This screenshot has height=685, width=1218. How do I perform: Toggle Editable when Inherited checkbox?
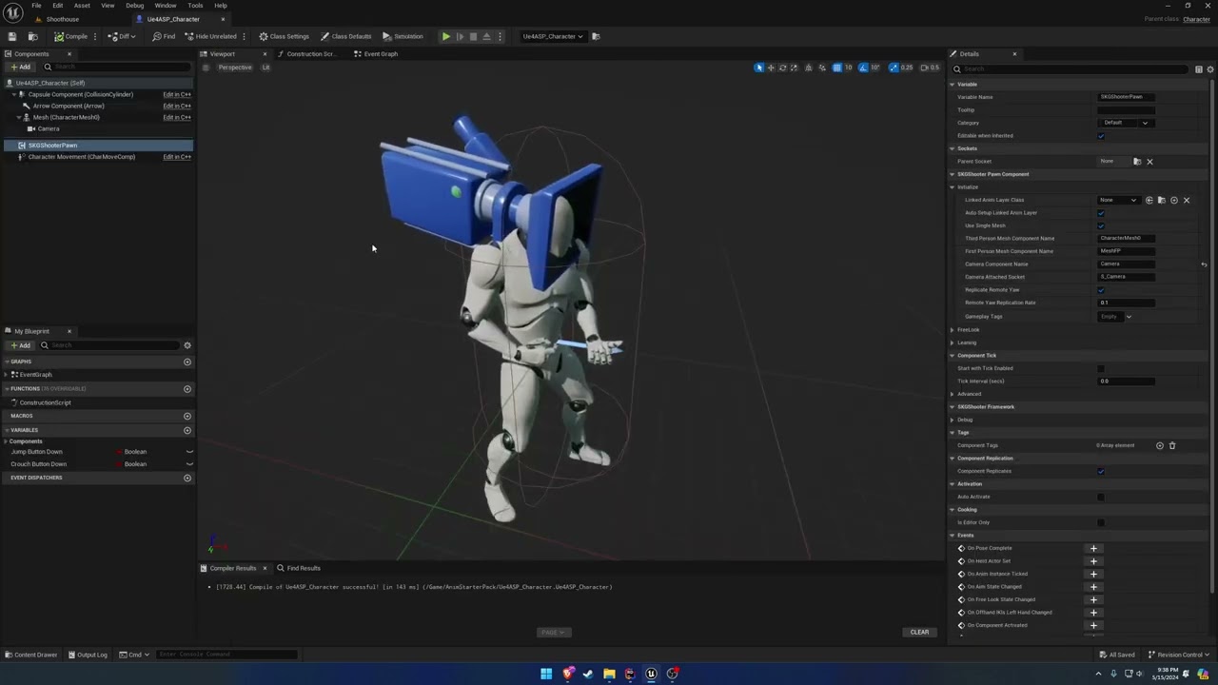pos(1101,136)
